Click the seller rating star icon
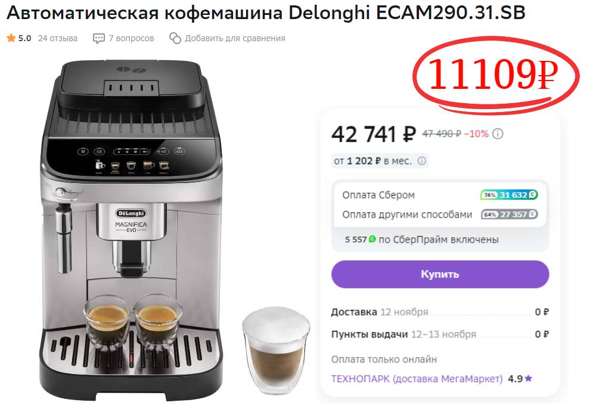This screenshot has height=418, width=599. (528, 378)
